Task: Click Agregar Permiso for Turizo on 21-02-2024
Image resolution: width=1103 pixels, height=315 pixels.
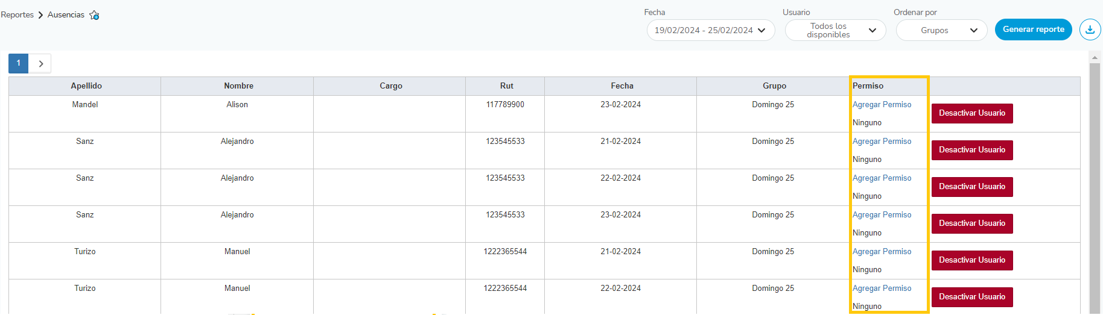Action: [882, 252]
